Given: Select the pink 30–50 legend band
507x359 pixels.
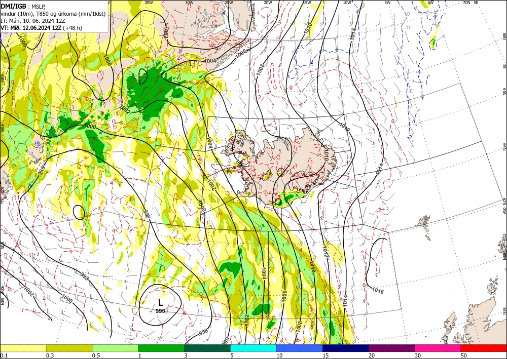Looking at the screenshot, I should [438, 348].
